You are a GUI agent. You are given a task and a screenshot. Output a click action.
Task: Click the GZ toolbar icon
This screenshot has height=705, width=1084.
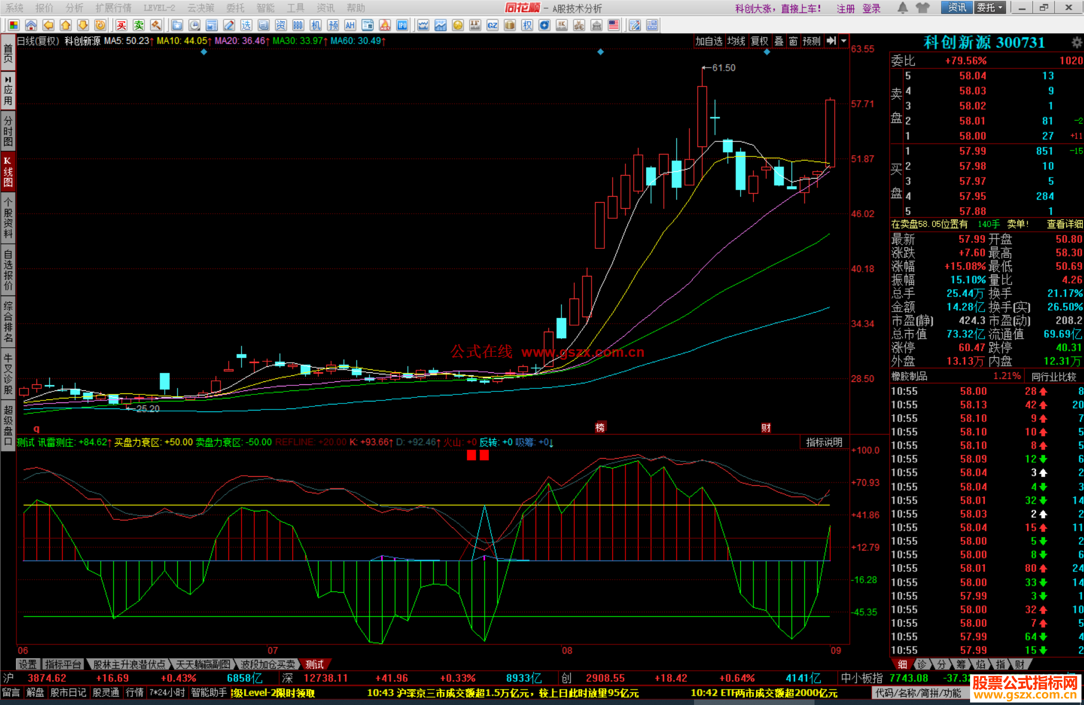[492, 26]
